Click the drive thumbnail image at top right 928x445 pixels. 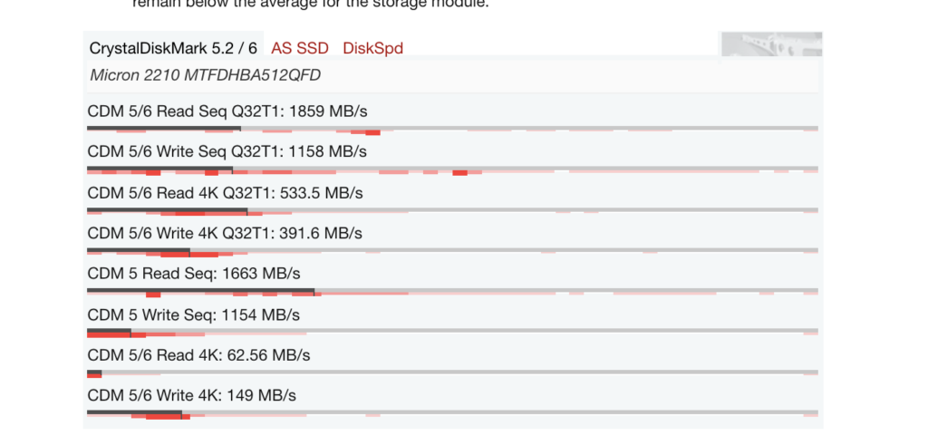[771, 45]
